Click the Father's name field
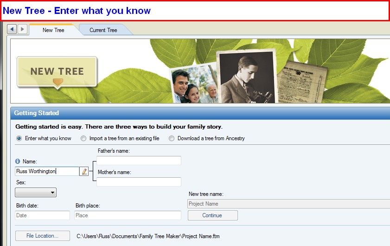 click(x=139, y=161)
